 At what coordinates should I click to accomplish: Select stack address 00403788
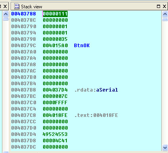click(23, 14)
